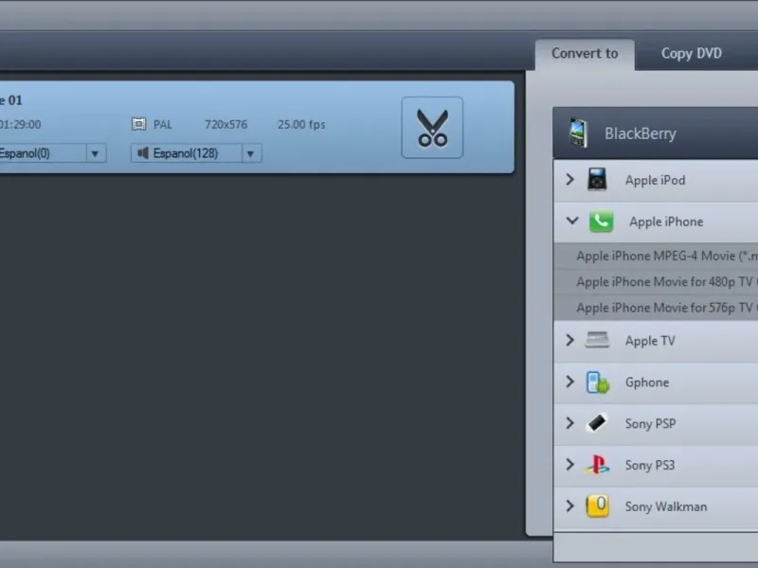The height and width of the screenshot is (568, 758).
Task: Click the green Apple iPhone icon
Action: point(601,222)
